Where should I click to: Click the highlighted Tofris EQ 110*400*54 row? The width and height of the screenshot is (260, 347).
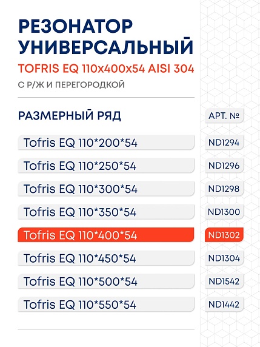click(106, 235)
